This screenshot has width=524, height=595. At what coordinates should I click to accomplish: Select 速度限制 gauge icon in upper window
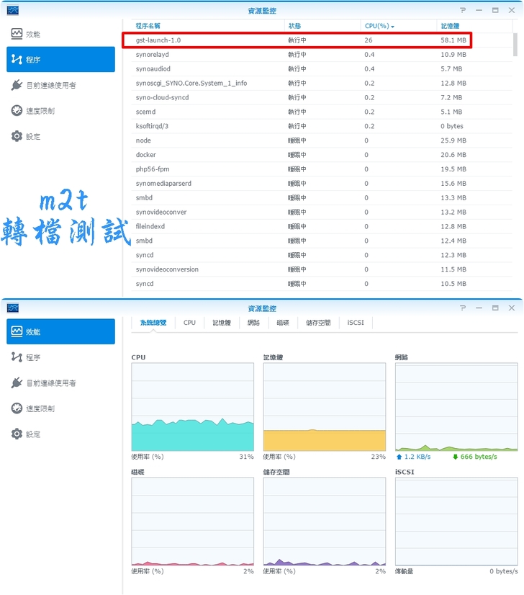17,111
